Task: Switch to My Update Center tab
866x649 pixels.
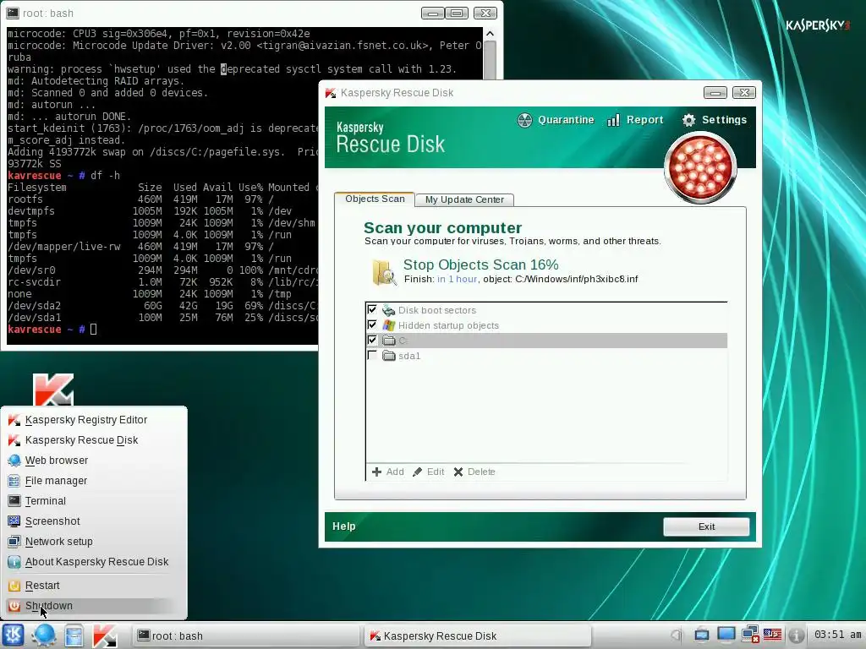Action: pyautogui.click(x=464, y=199)
